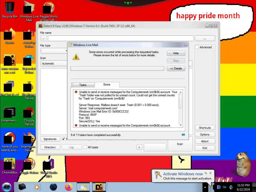Open Shortcuts in Detect It Easy
Viewport: 256px width, 192px height.
click(x=205, y=128)
